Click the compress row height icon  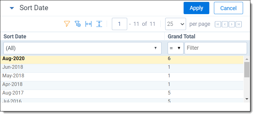coord(99,24)
